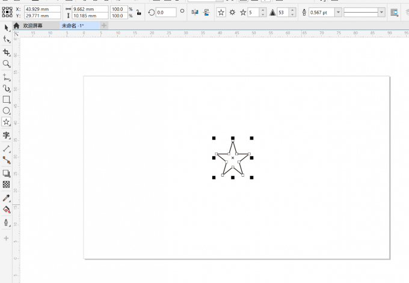Select the Ellipse tool
The image size is (409, 283).
tap(7, 111)
